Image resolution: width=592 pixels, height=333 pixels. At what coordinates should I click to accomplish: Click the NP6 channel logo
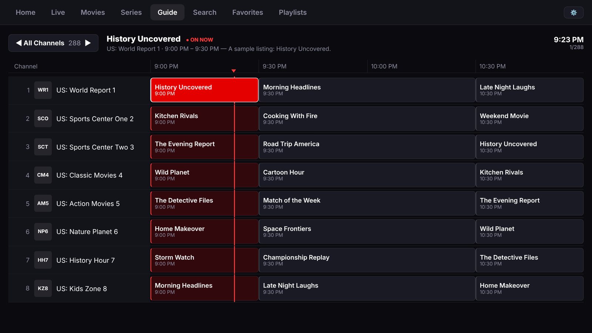pyautogui.click(x=43, y=232)
